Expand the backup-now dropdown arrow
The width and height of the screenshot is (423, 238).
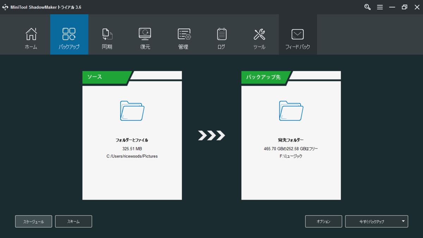[x=403, y=221]
